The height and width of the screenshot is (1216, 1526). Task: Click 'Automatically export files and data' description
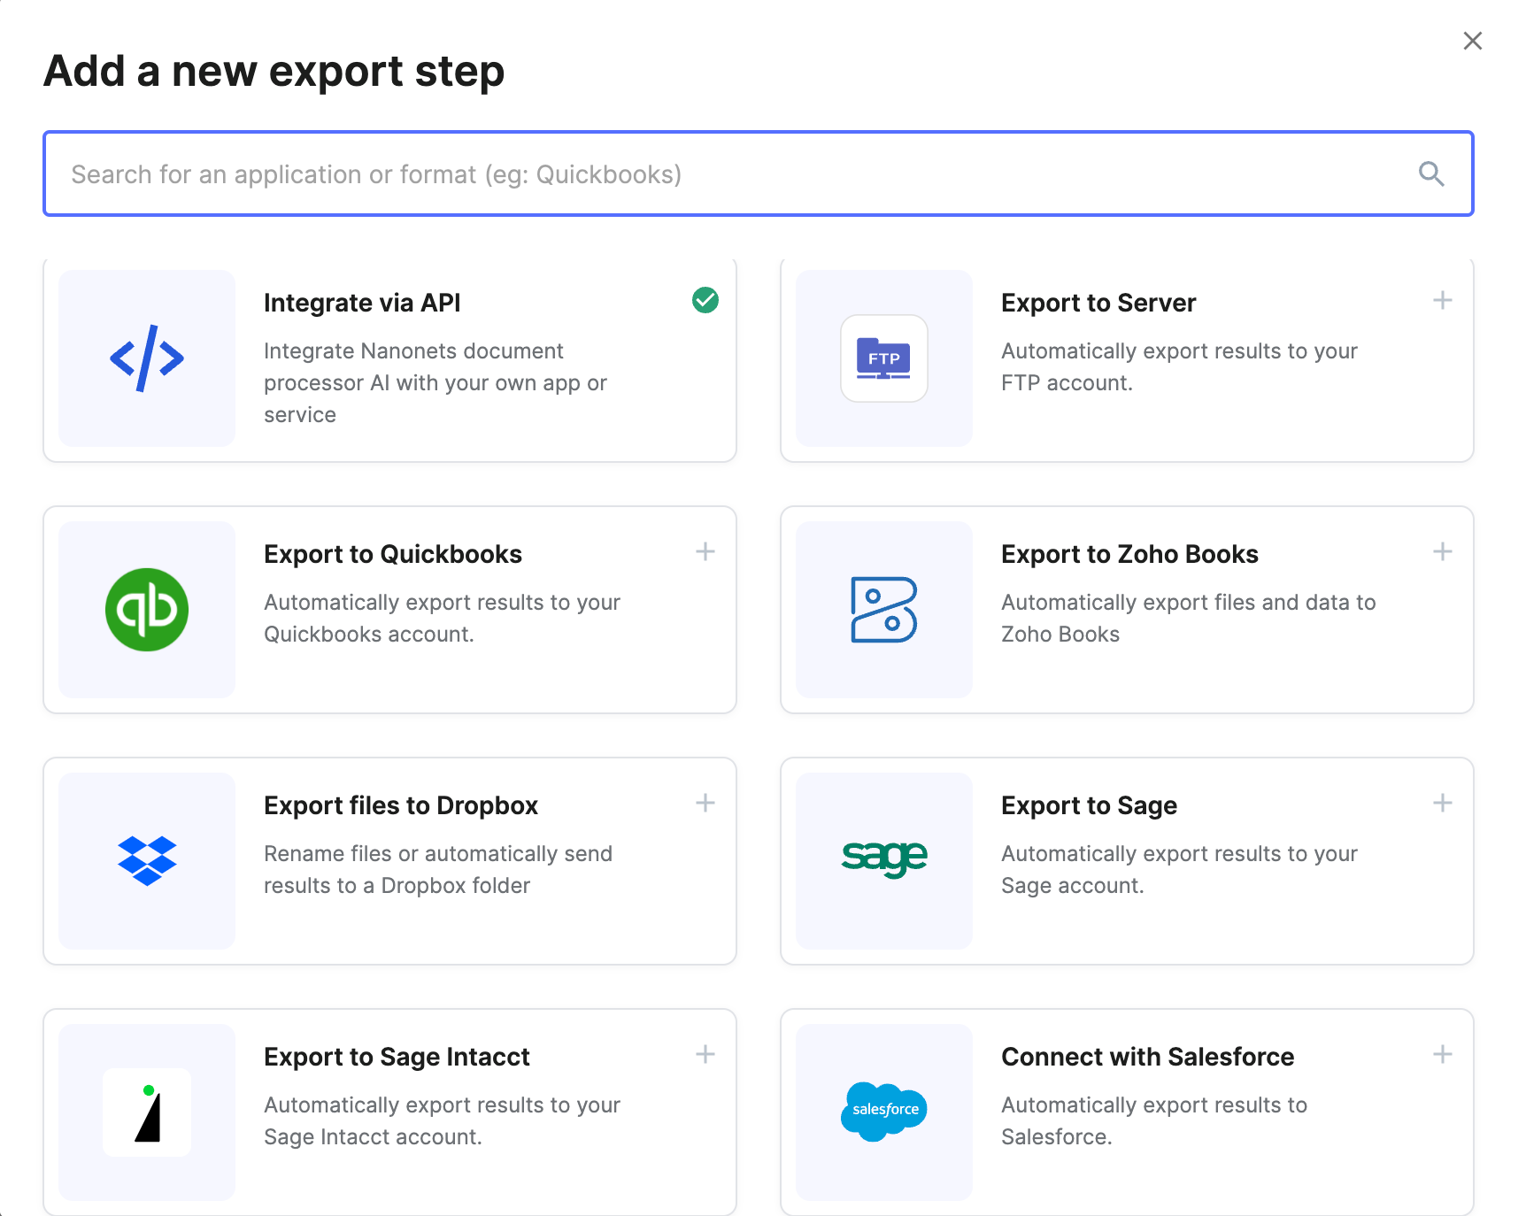(x=1189, y=619)
